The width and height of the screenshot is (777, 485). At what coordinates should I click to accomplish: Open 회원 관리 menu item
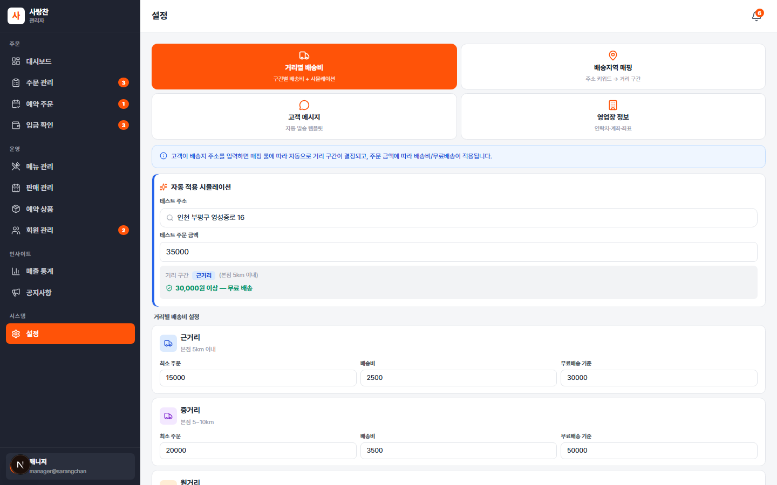point(70,230)
